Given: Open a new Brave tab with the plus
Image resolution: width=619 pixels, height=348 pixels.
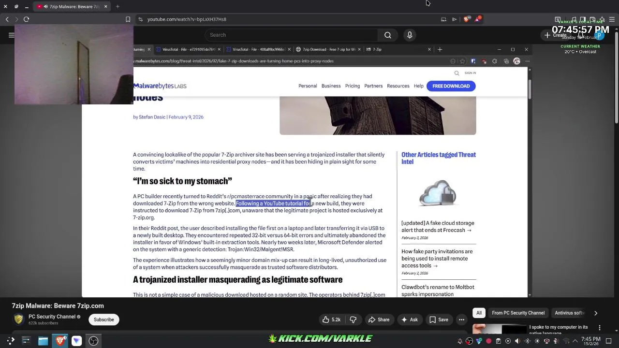Looking at the screenshot, I should pos(118,6).
